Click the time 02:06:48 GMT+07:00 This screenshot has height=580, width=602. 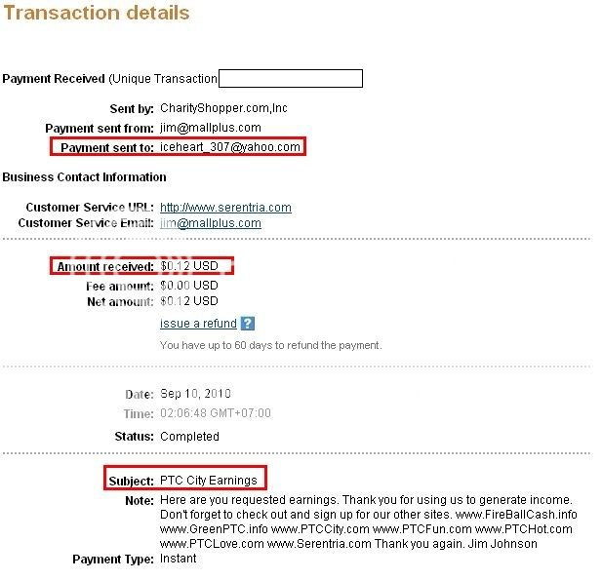click(x=216, y=413)
